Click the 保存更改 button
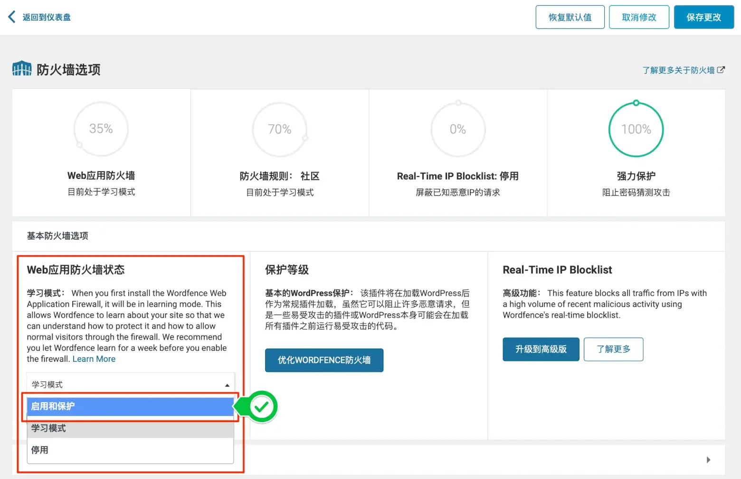 tap(703, 17)
